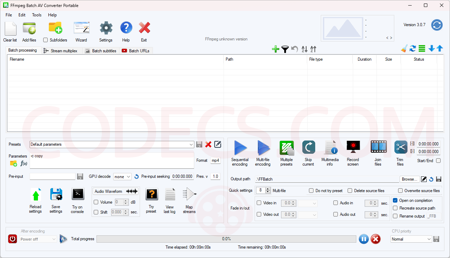Open Settings gear icon
Viewport: 450px width, 258px height.
(106, 28)
